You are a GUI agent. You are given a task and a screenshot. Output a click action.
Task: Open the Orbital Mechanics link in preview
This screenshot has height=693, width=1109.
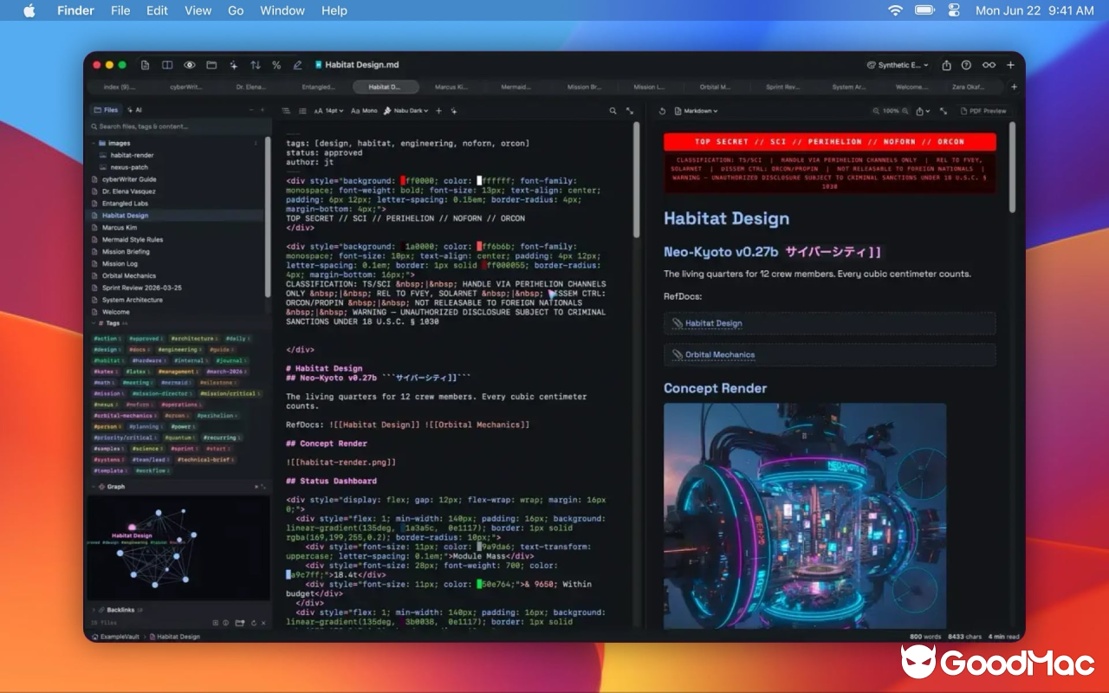click(x=720, y=354)
